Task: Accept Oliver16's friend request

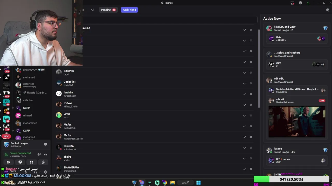Action: [x=245, y=148]
